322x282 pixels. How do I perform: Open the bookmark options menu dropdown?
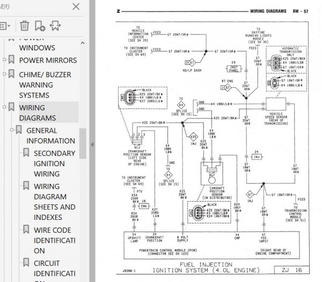coord(5,26)
